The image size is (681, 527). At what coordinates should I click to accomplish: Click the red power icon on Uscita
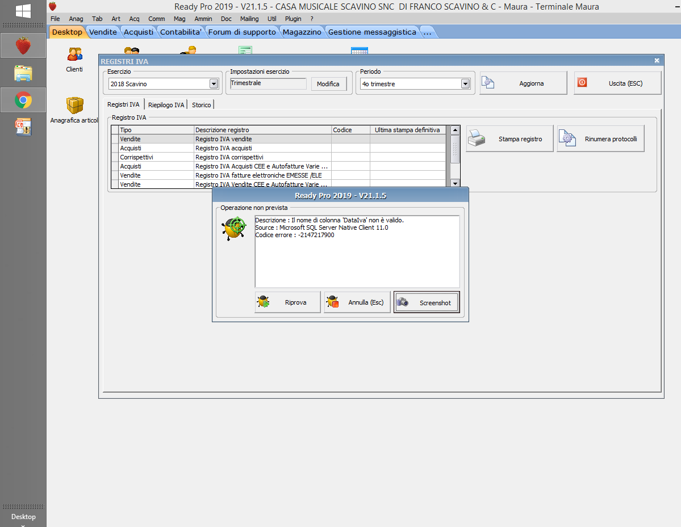[x=582, y=82]
